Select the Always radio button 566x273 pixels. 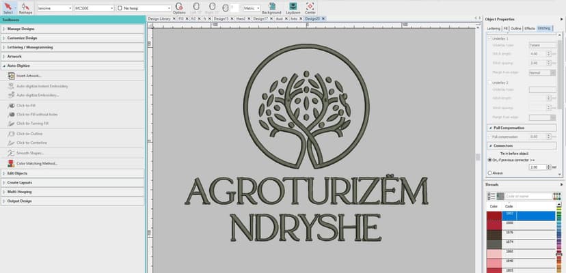point(490,173)
